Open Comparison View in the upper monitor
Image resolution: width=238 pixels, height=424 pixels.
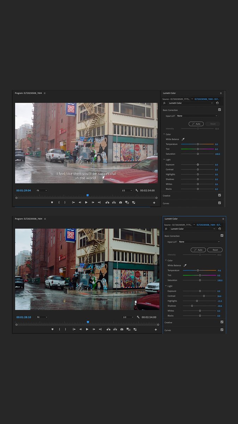(x=127, y=202)
